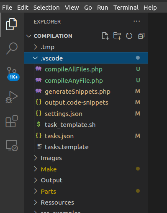Open compileAllFiles.php file
The height and width of the screenshot is (213, 167).
74,69
